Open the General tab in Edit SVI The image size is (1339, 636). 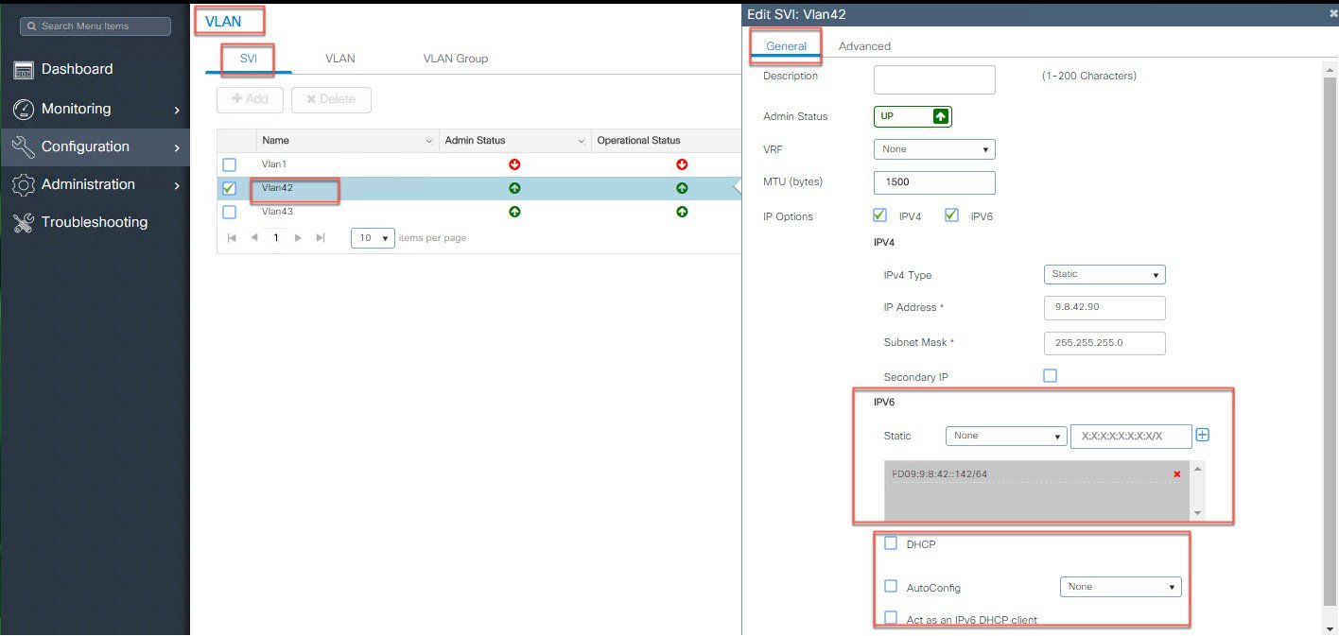787,46
